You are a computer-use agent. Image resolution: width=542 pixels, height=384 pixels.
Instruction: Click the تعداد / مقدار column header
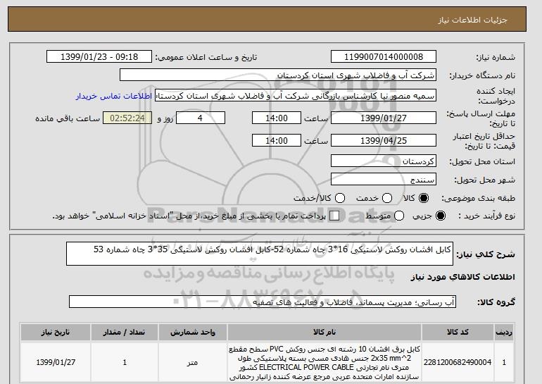click(125, 332)
